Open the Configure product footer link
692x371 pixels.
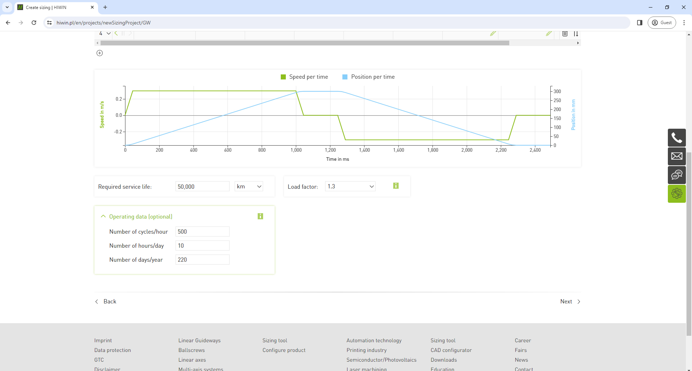pyautogui.click(x=284, y=350)
